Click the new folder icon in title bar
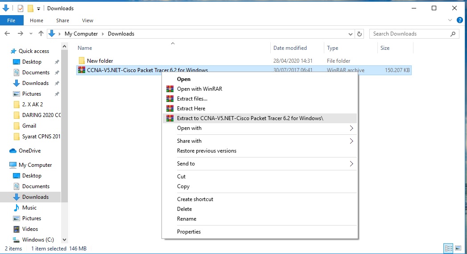The width and height of the screenshot is (467, 254). pos(30,8)
